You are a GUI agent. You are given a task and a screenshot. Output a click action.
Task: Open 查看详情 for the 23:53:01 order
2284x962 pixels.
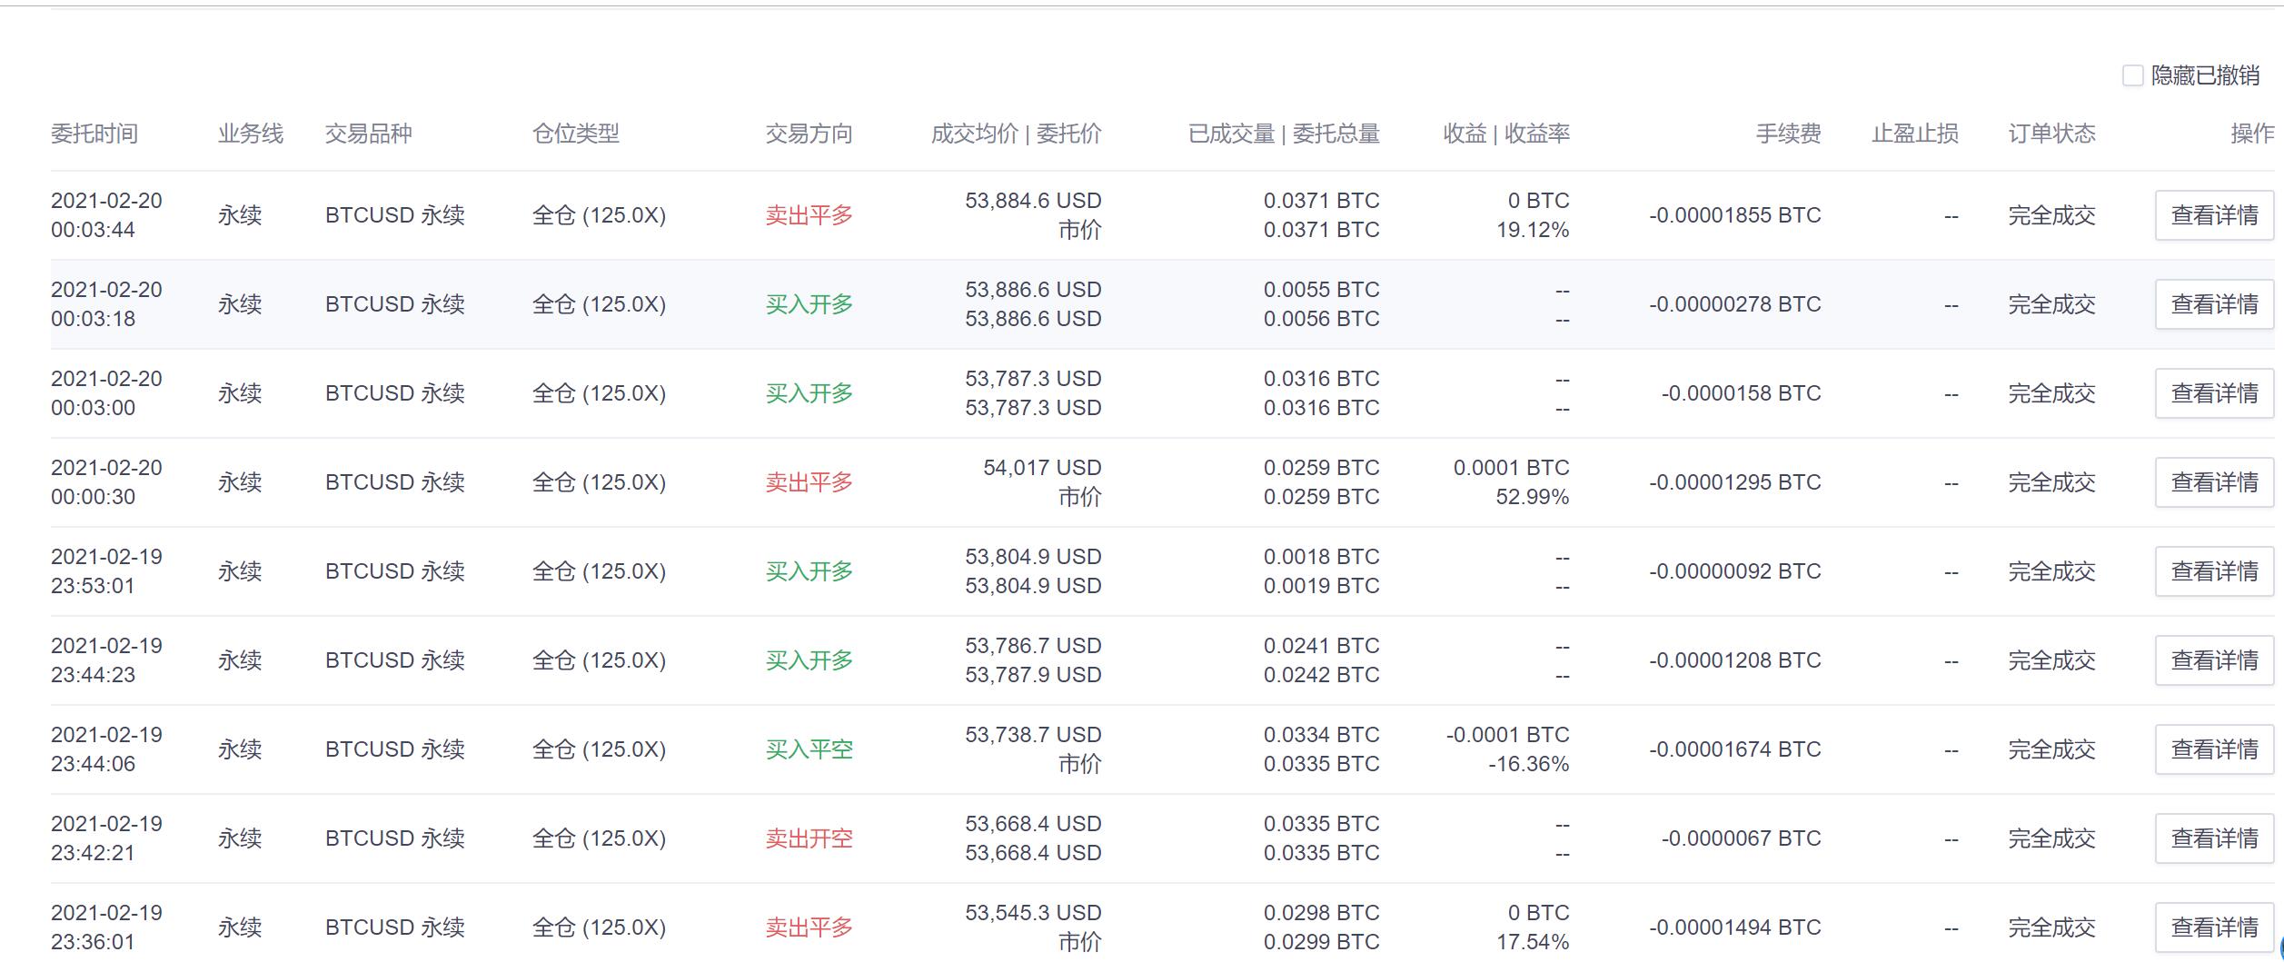2214,571
